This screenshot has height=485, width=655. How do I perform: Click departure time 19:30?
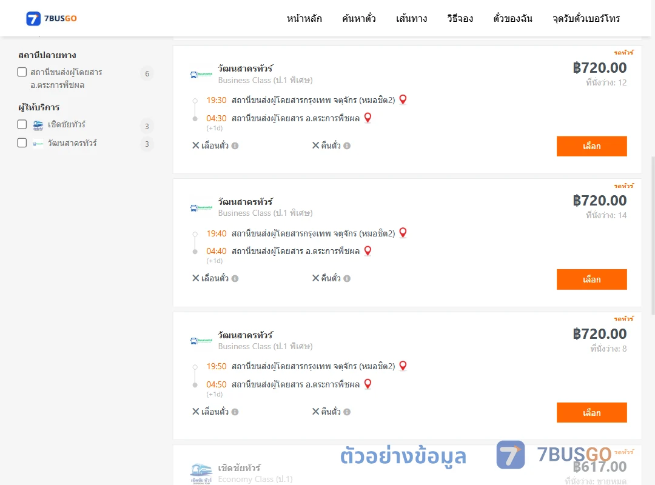coord(217,100)
